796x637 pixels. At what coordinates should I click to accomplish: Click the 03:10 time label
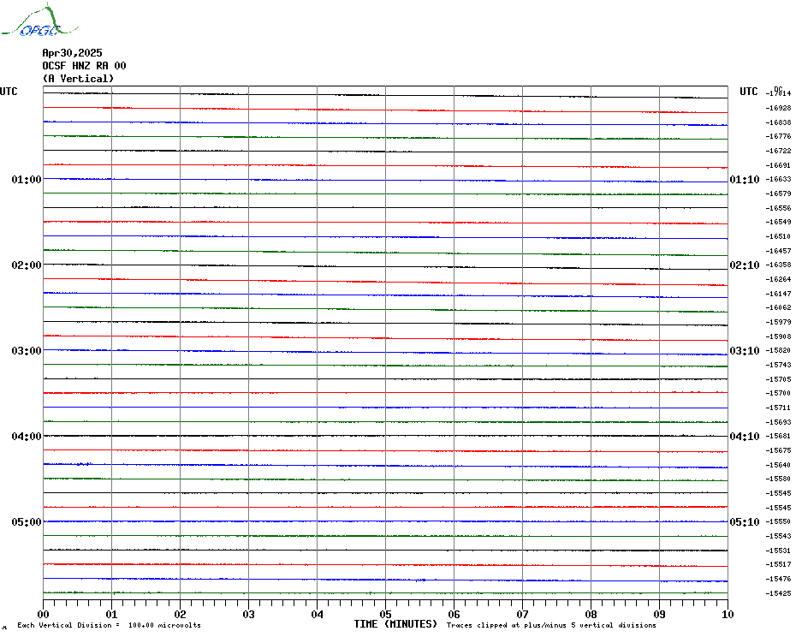pyautogui.click(x=745, y=351)
